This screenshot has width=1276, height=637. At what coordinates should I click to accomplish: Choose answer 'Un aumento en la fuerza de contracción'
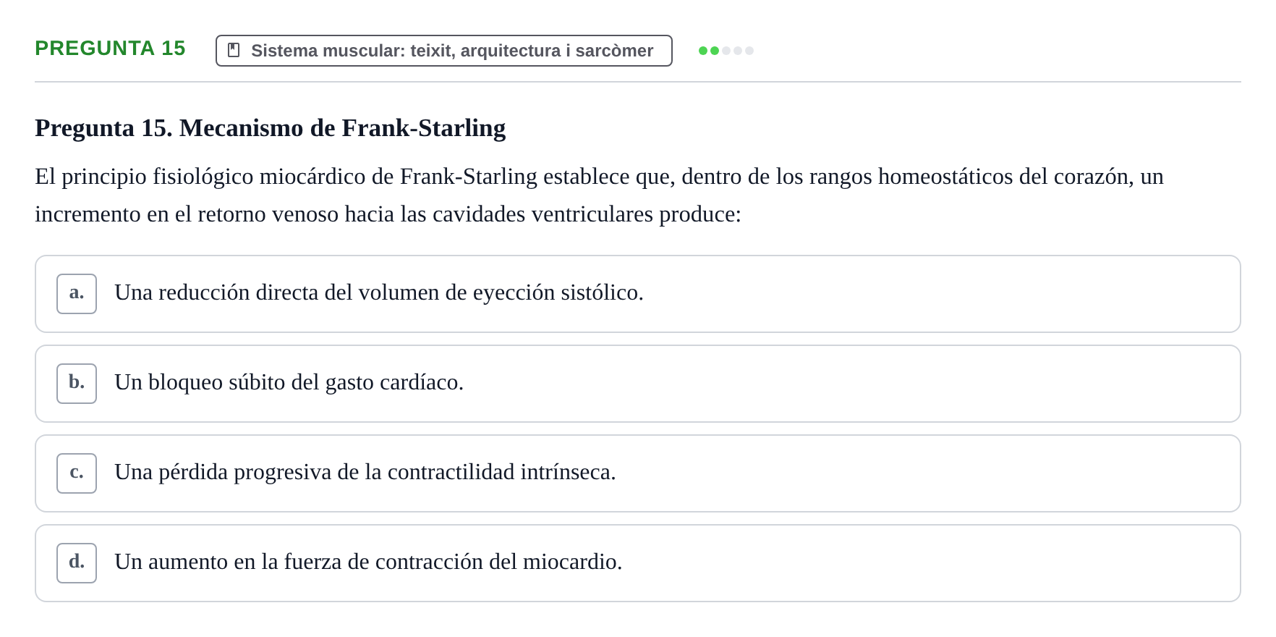click(x=638, y=563)
